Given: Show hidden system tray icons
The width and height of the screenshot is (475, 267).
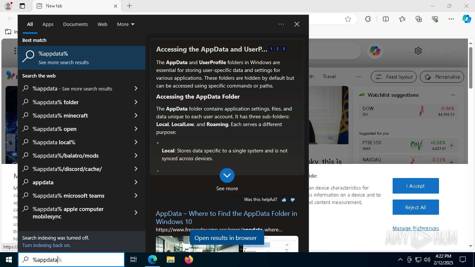Looking at the screenshot, I should 400,260.
